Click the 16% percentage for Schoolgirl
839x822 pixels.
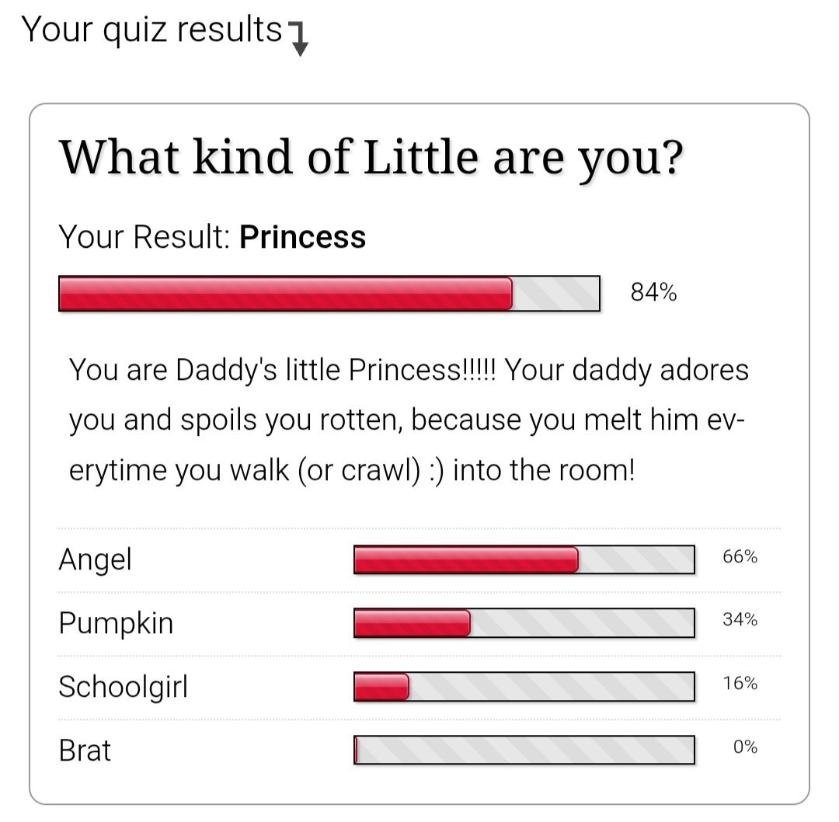(x=740, y=684)
